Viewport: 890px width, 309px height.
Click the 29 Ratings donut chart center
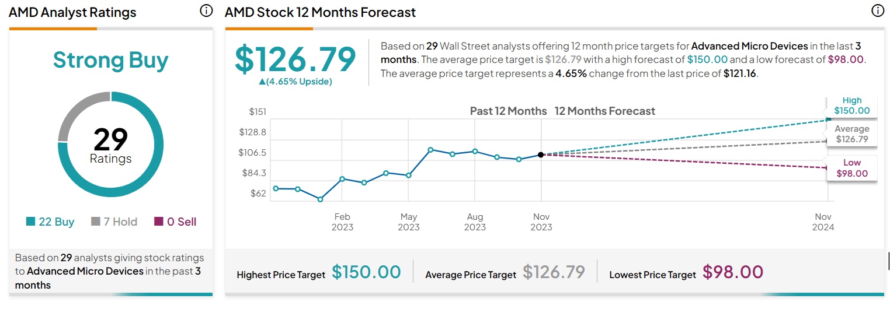(x=111, y=145)
